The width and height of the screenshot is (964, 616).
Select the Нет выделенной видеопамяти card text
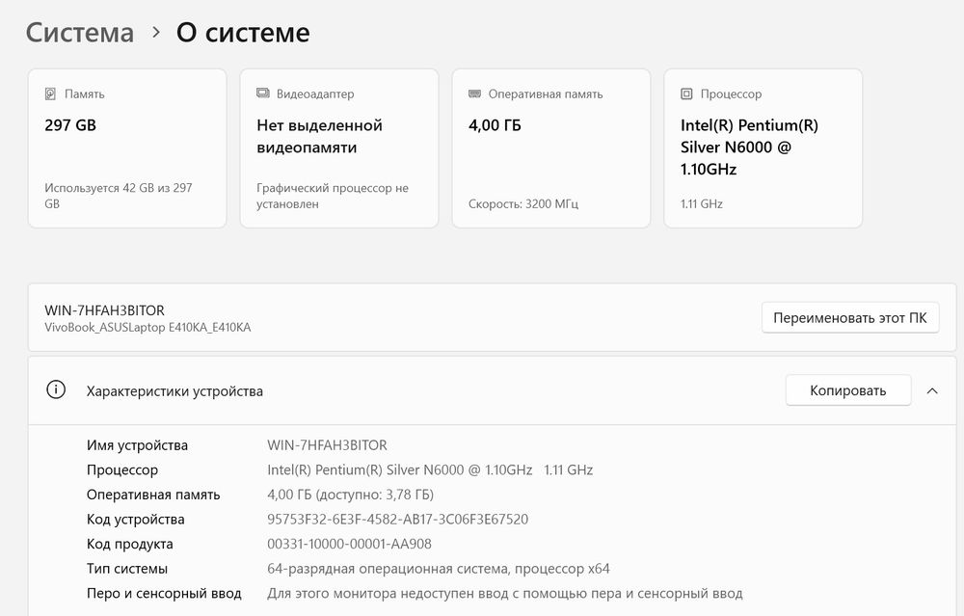pos(319,137)
